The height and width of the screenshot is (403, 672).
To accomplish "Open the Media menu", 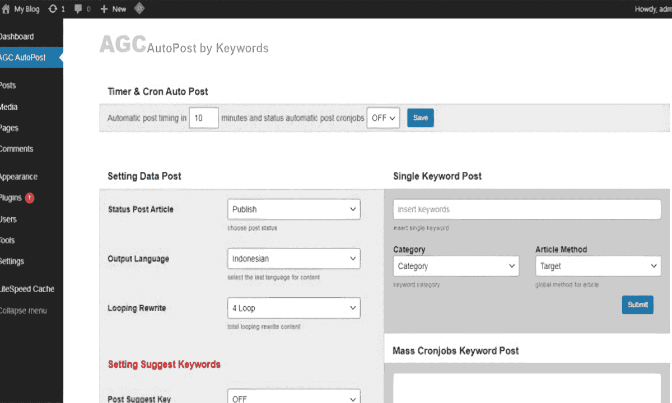I will [x=8, y=107].
